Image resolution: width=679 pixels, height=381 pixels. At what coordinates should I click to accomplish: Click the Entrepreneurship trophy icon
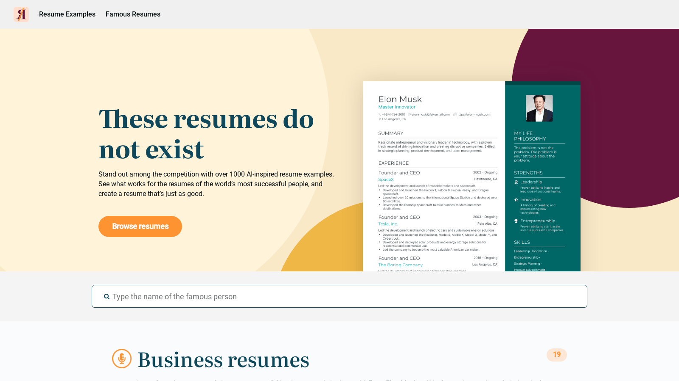(x=516, y=221)
